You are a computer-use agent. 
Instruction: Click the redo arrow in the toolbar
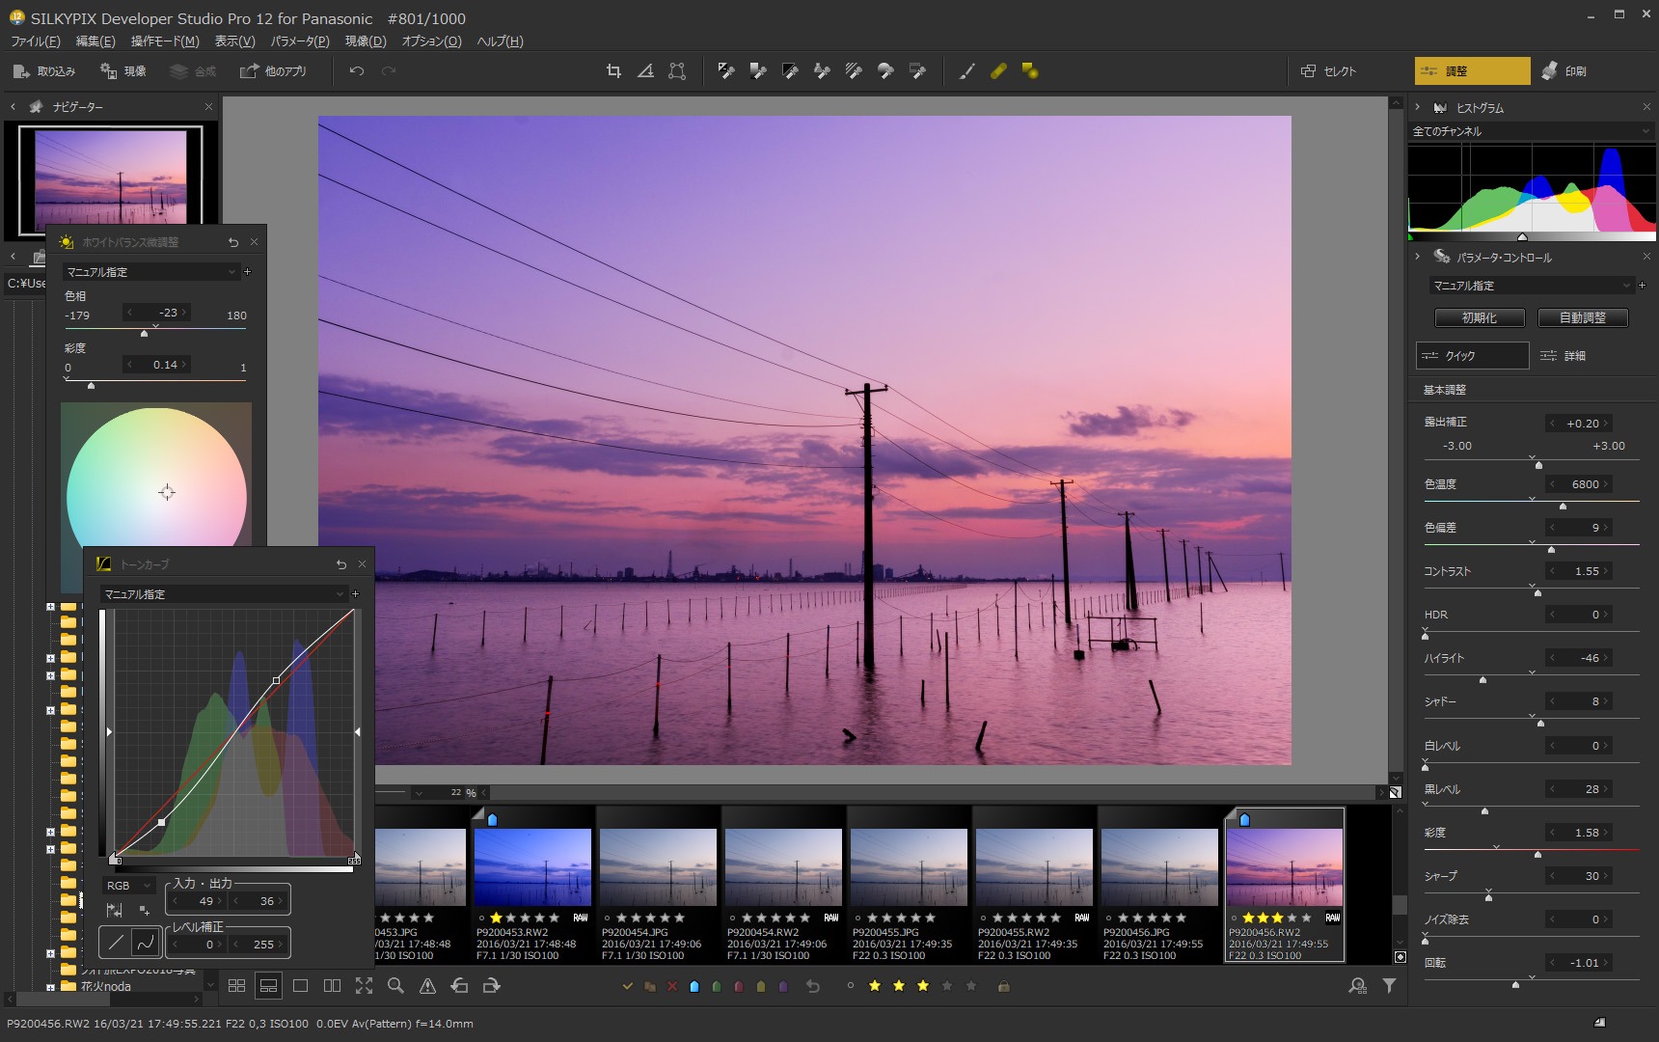pyautogui.click(x=389, y=71)
